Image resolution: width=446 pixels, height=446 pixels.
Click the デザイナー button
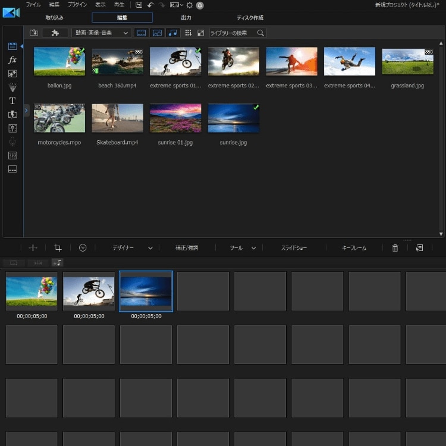(123, 248)
